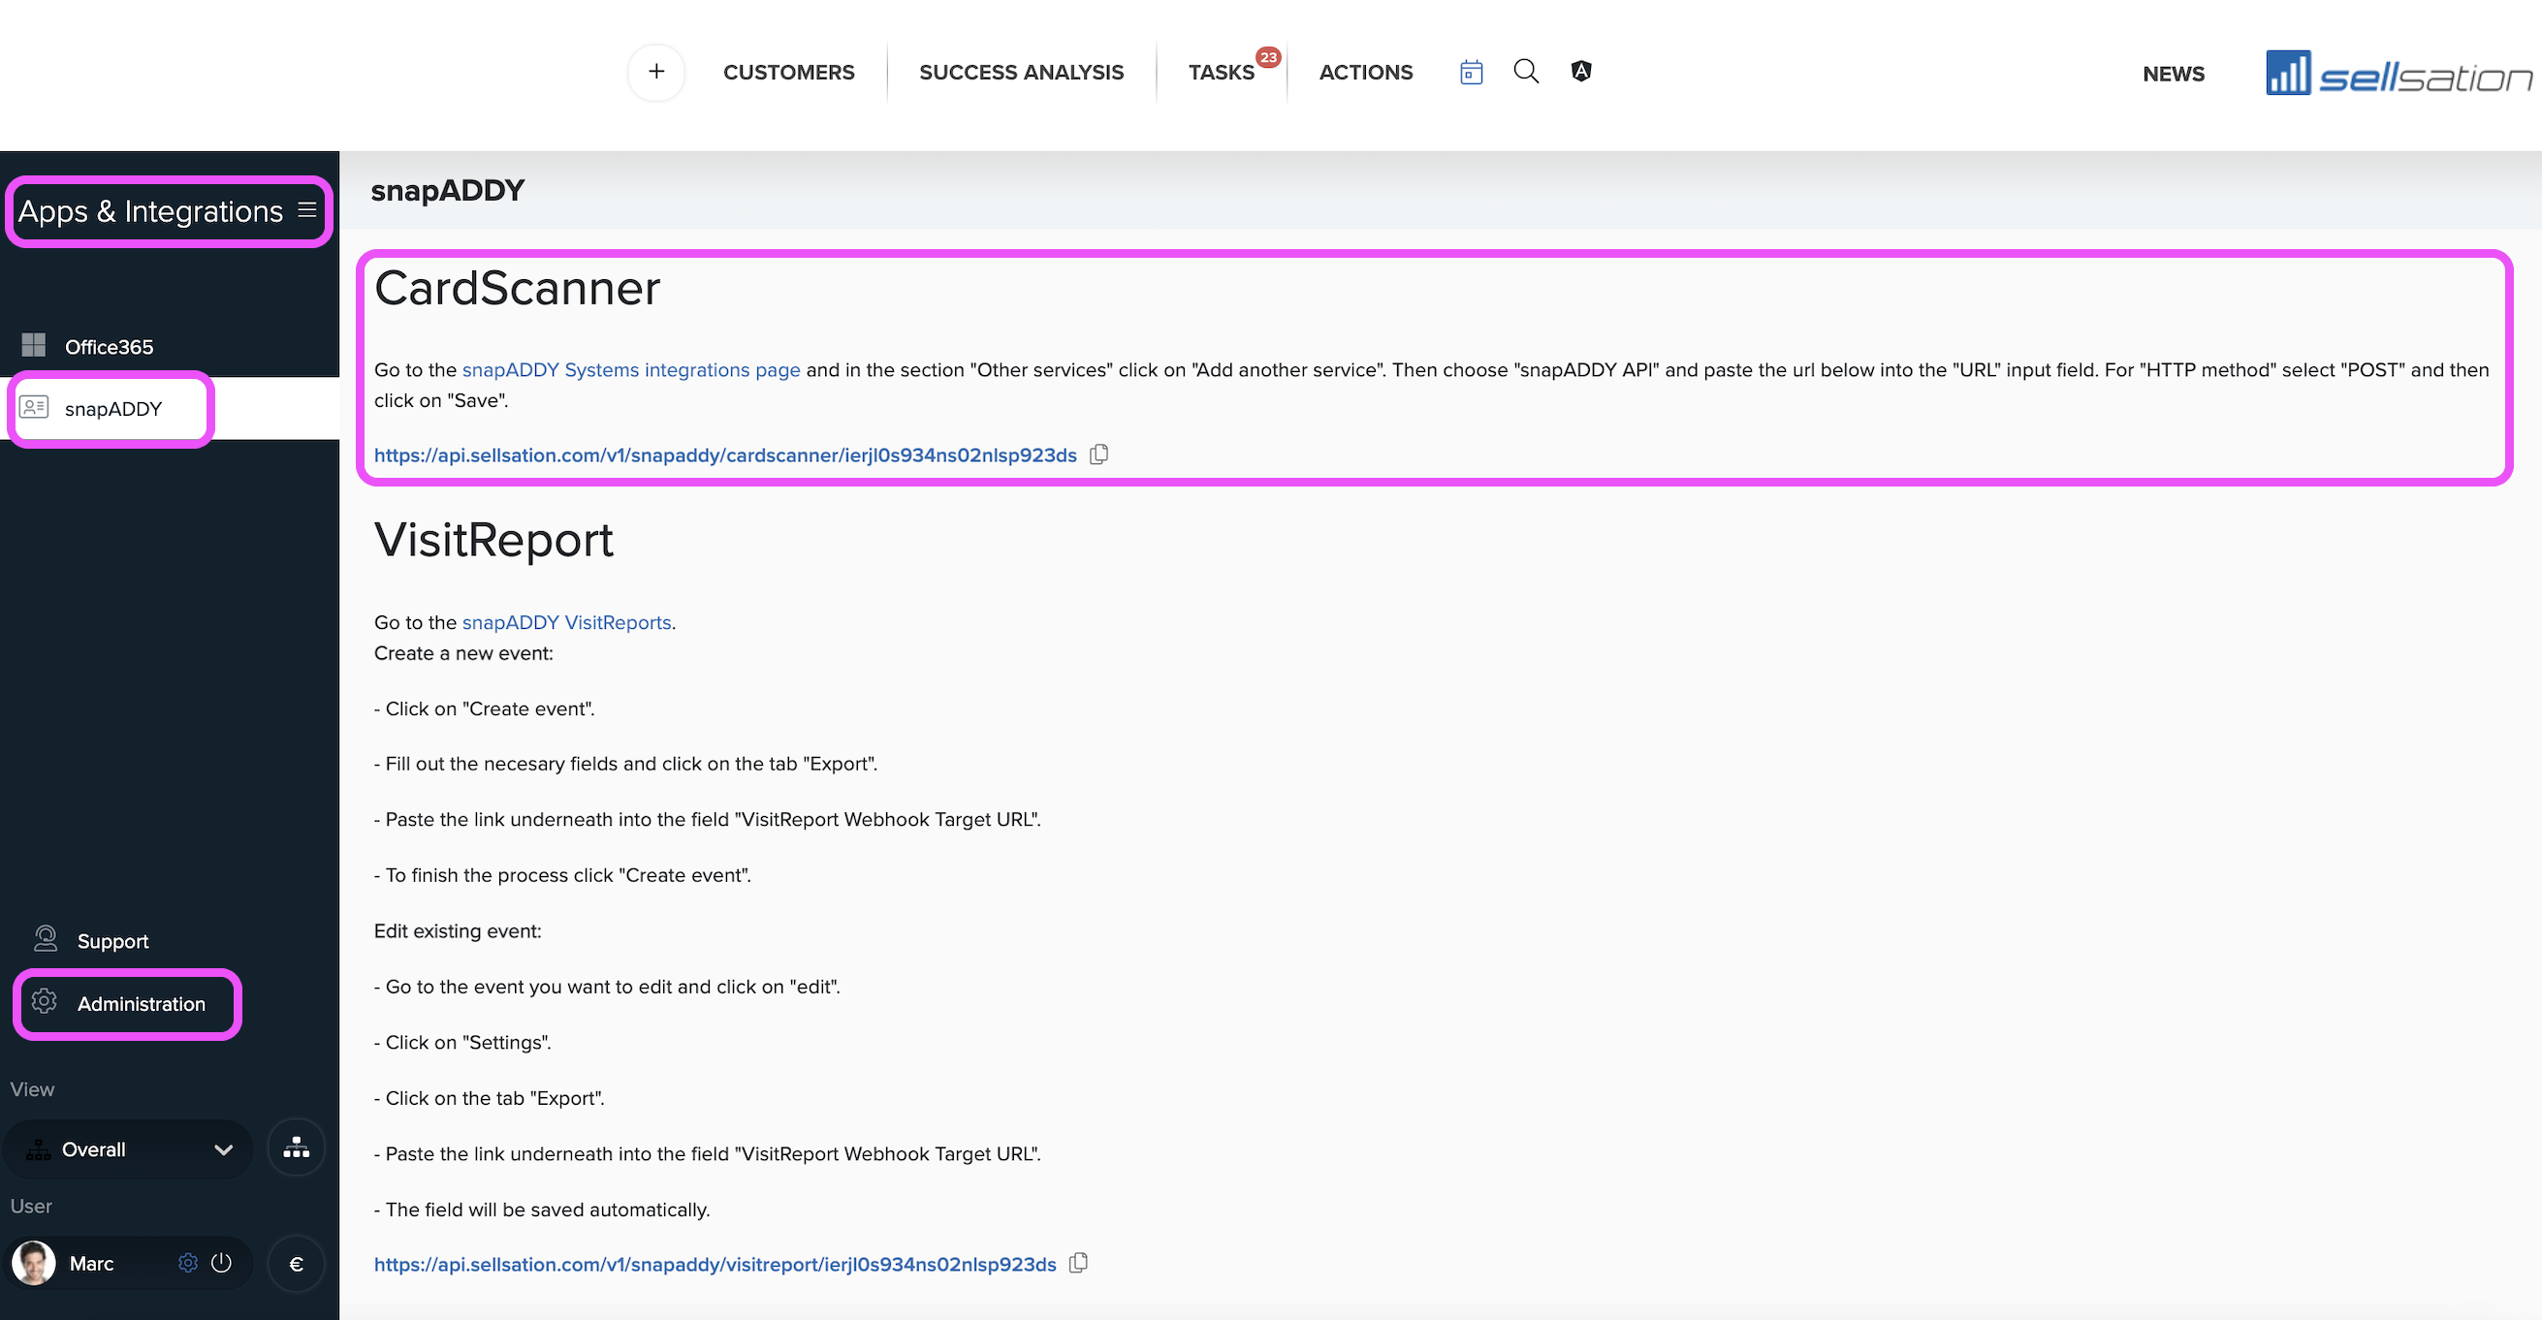The height and width of the screenshot is (1320, 2542).
Task: Click the CardScanner heading
Action: click(x=517, y=288)
